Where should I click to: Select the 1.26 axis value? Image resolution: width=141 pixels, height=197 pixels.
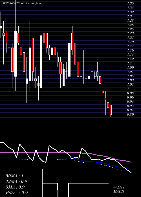[x=130, y=25]
